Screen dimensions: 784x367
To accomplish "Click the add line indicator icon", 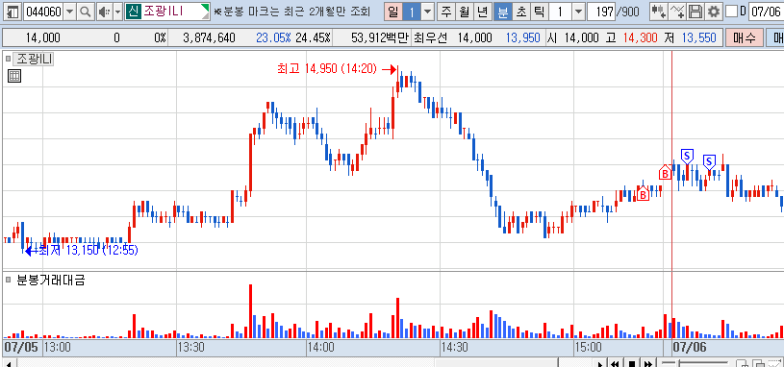I will click(677, 12).
